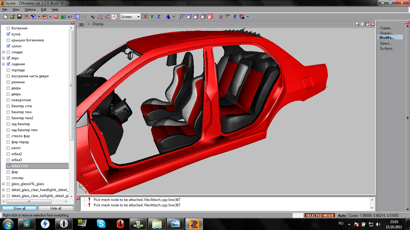Expand the glass_glassLHL_glass tree node
410x230 pixels.
(x=4, y=184)
